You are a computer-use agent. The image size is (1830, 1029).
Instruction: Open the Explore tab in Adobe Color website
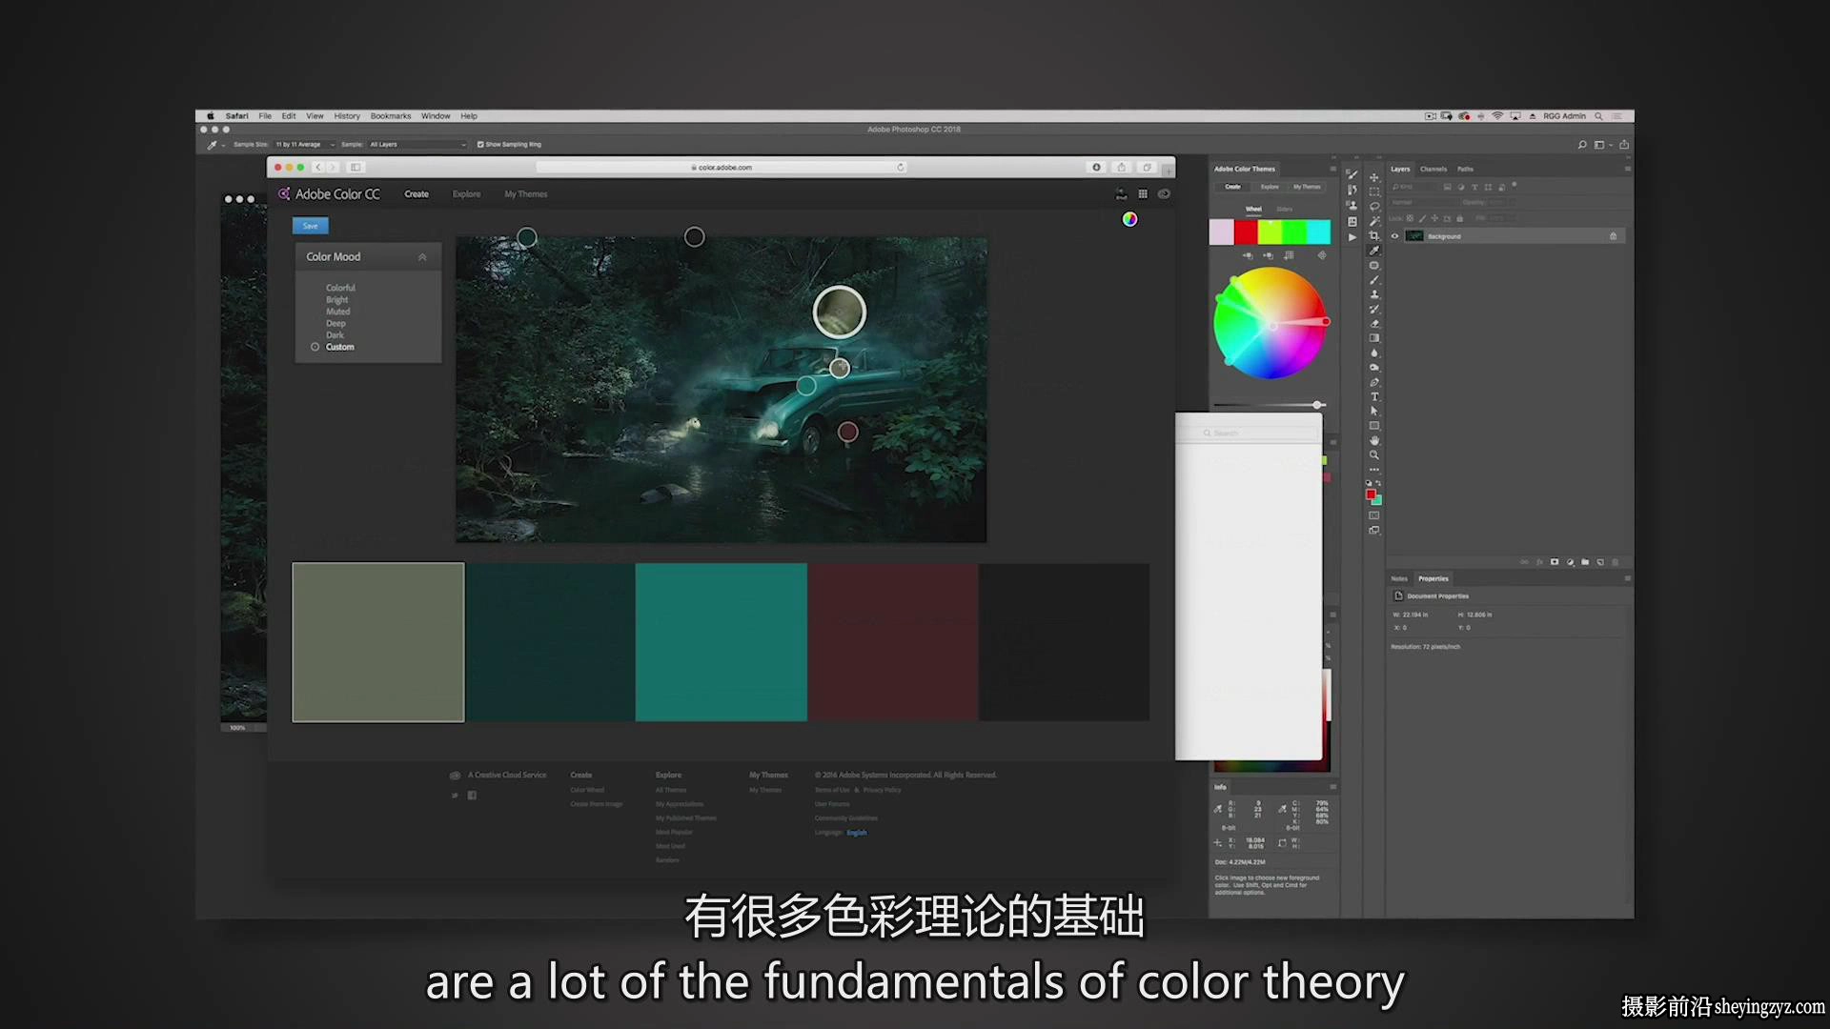466,194
